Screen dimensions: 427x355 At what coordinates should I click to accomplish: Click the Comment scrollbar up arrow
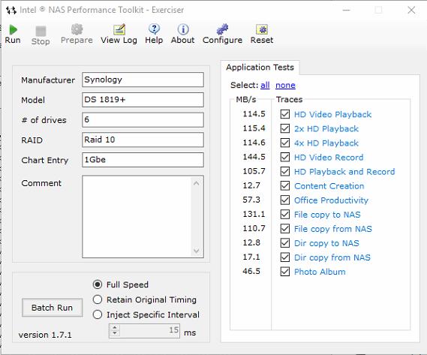click(197, 183)
